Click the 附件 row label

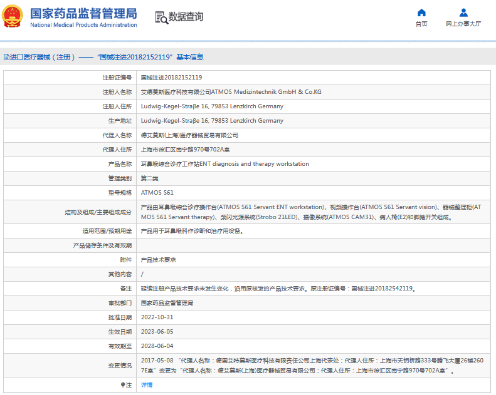coord(126,260)
